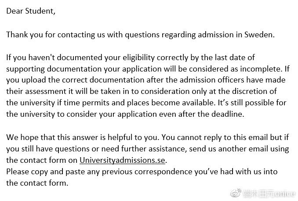298x201 pixels.
Task: Place cursor on the word 'eligibility'
Action: [138, 57]
